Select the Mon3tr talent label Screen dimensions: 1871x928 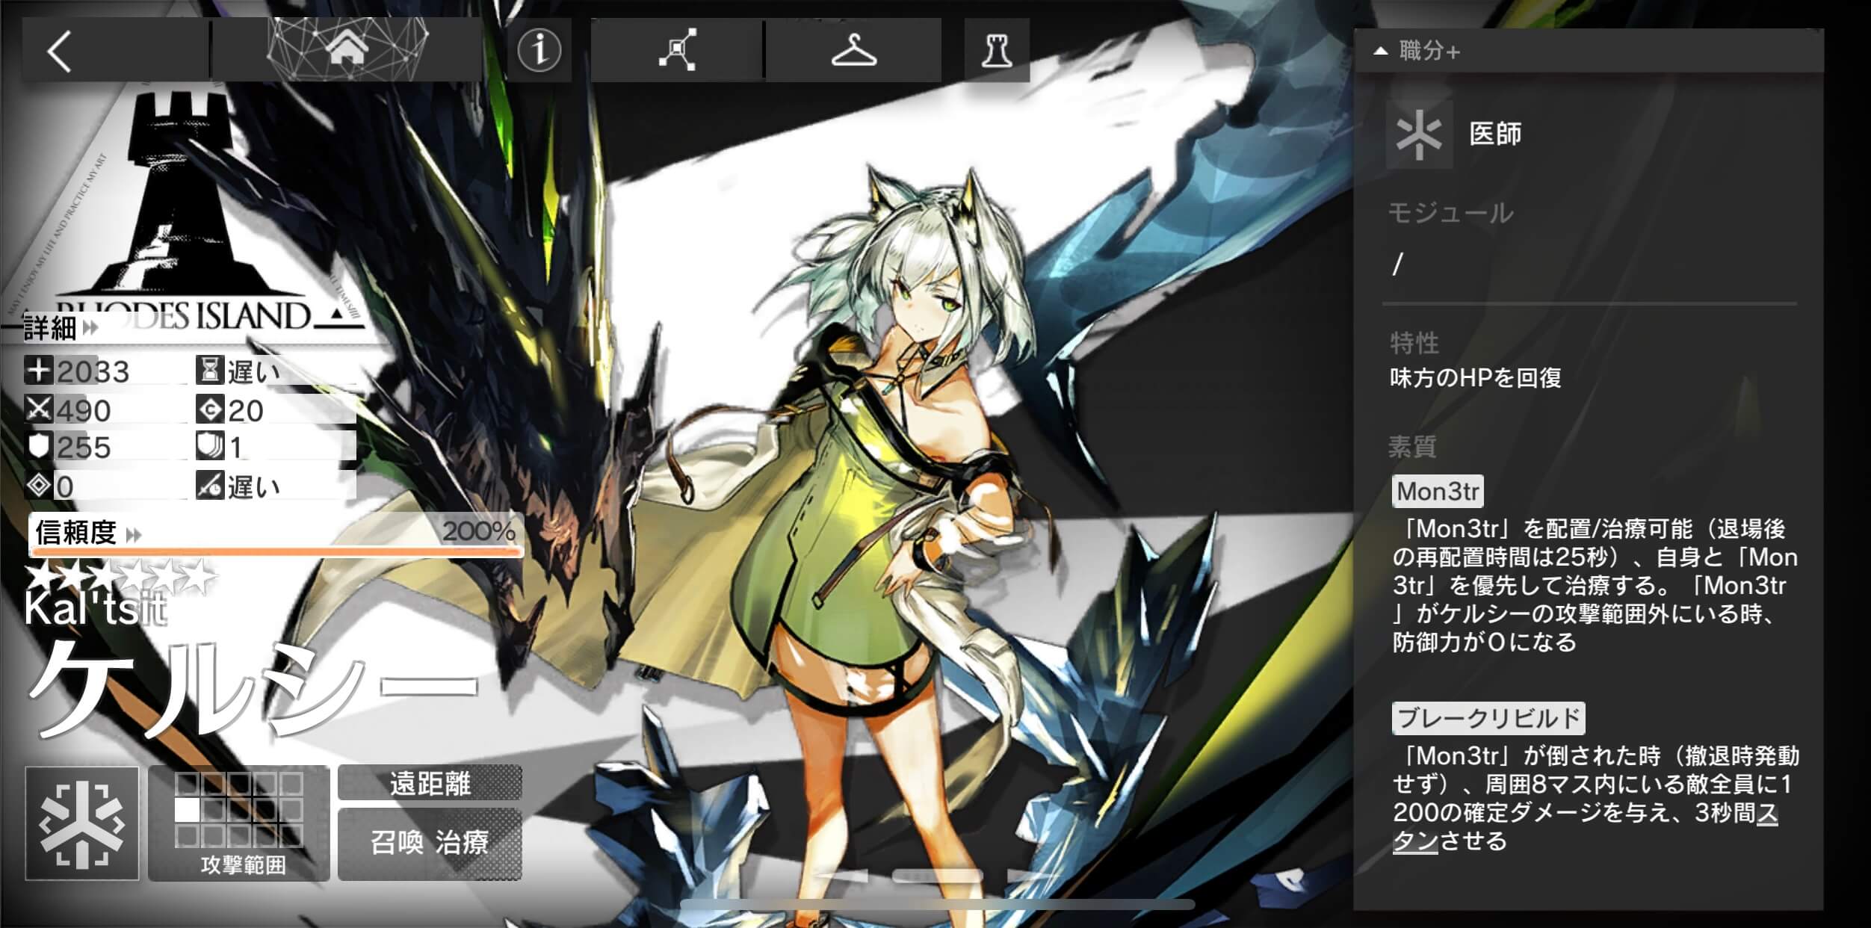click(1438, 492)
